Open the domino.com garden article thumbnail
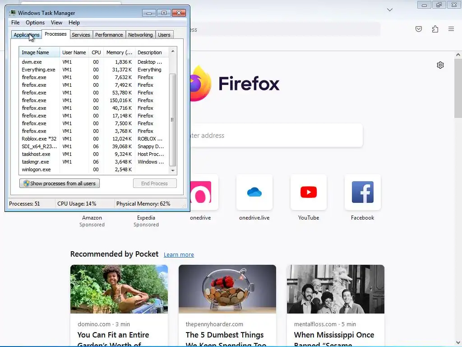This screenshot has height=347, width=462. click(x=119, y=289)
